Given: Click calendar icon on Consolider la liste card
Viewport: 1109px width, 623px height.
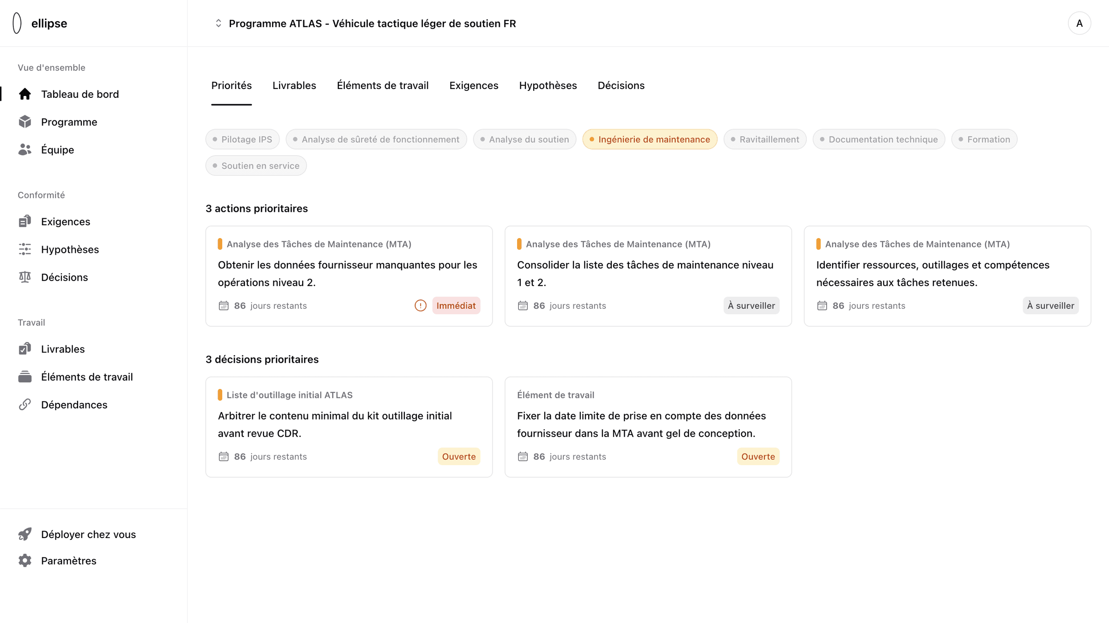Looking at the screenshot, I should pyautogui.click(x=523, y=306).
